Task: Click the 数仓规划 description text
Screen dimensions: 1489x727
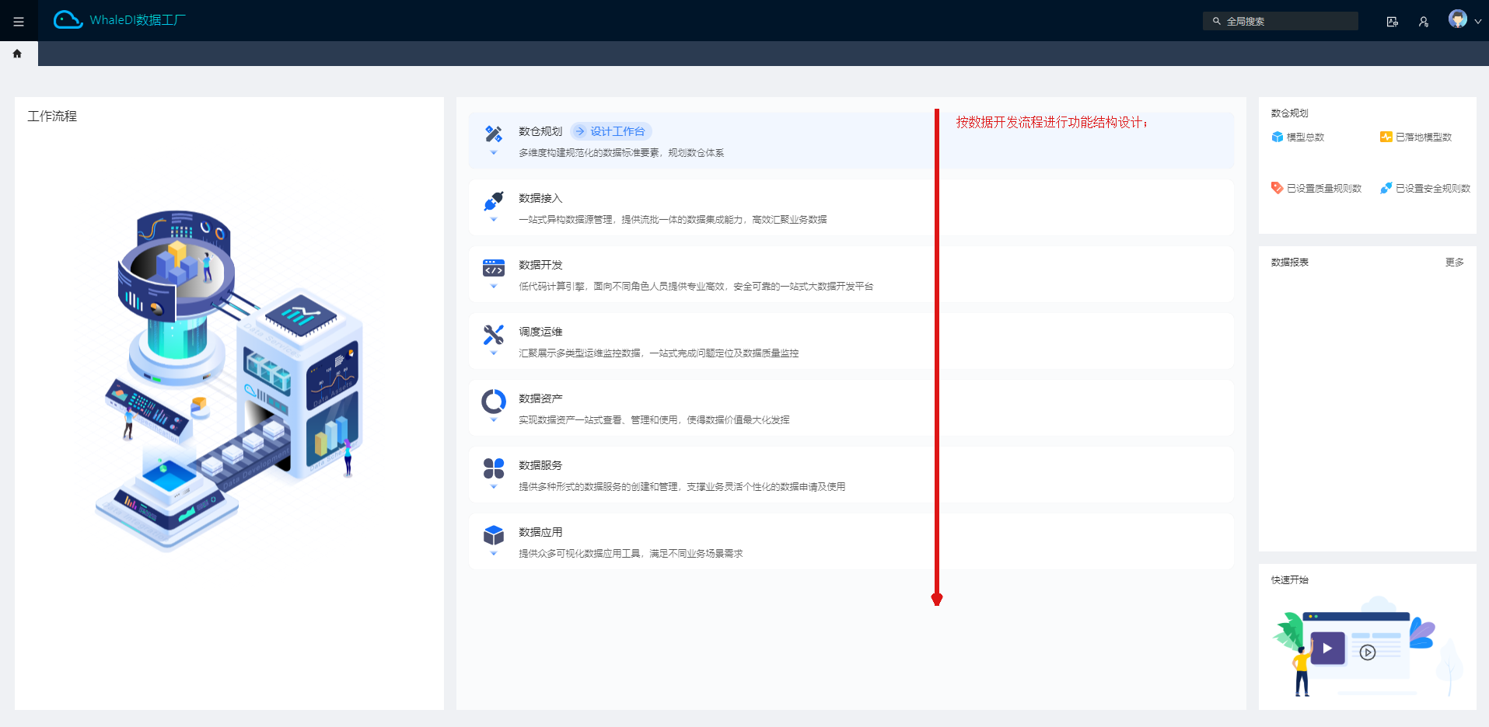Action: tap(621, 153)
